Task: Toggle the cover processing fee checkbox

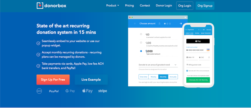Action: [x=187, y=70]
